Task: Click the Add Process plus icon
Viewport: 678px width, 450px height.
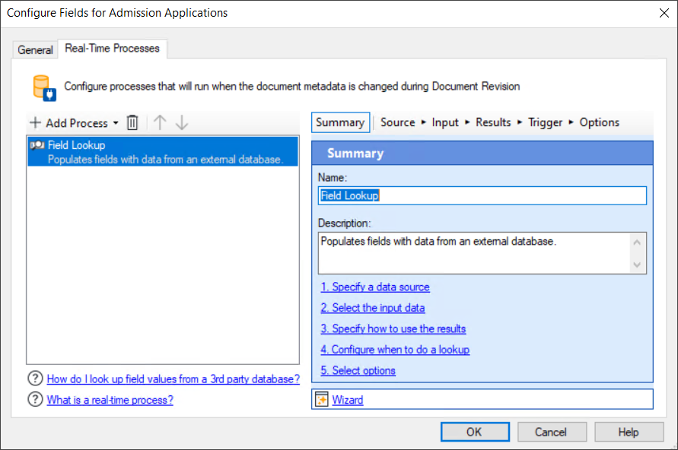Action: tap(35, 122)
